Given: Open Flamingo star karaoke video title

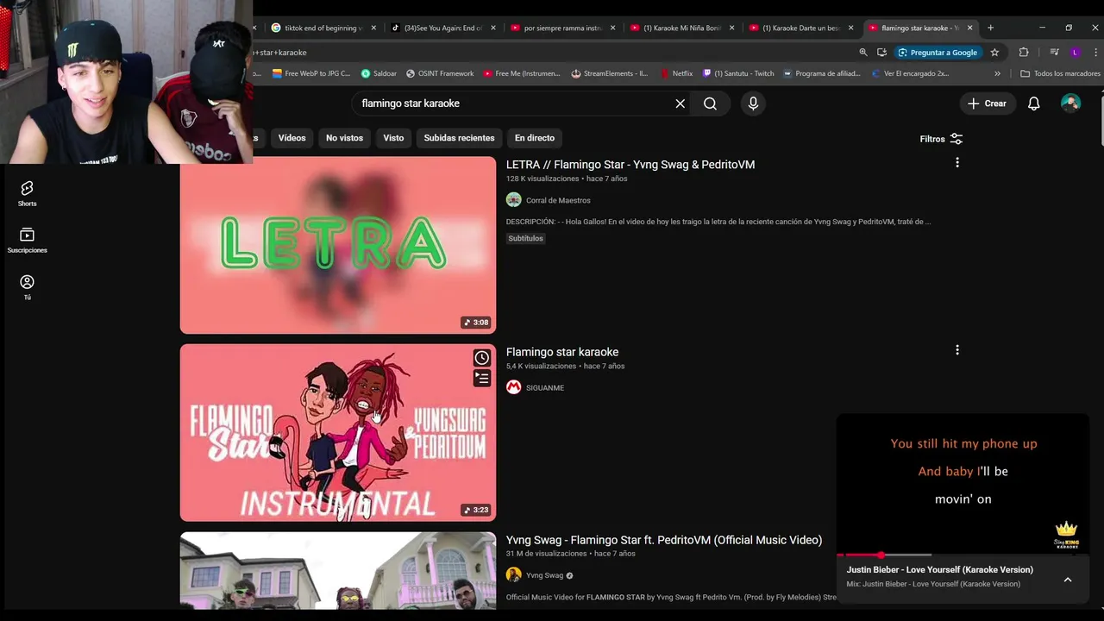Looking at the screenshot, I should 562,352.
